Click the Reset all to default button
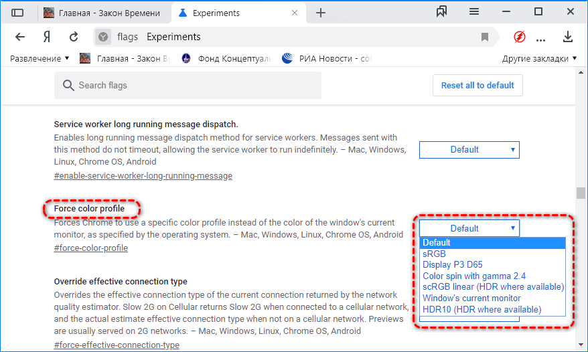The width and height of the screenshot is (588, 352). pos(477,85)
